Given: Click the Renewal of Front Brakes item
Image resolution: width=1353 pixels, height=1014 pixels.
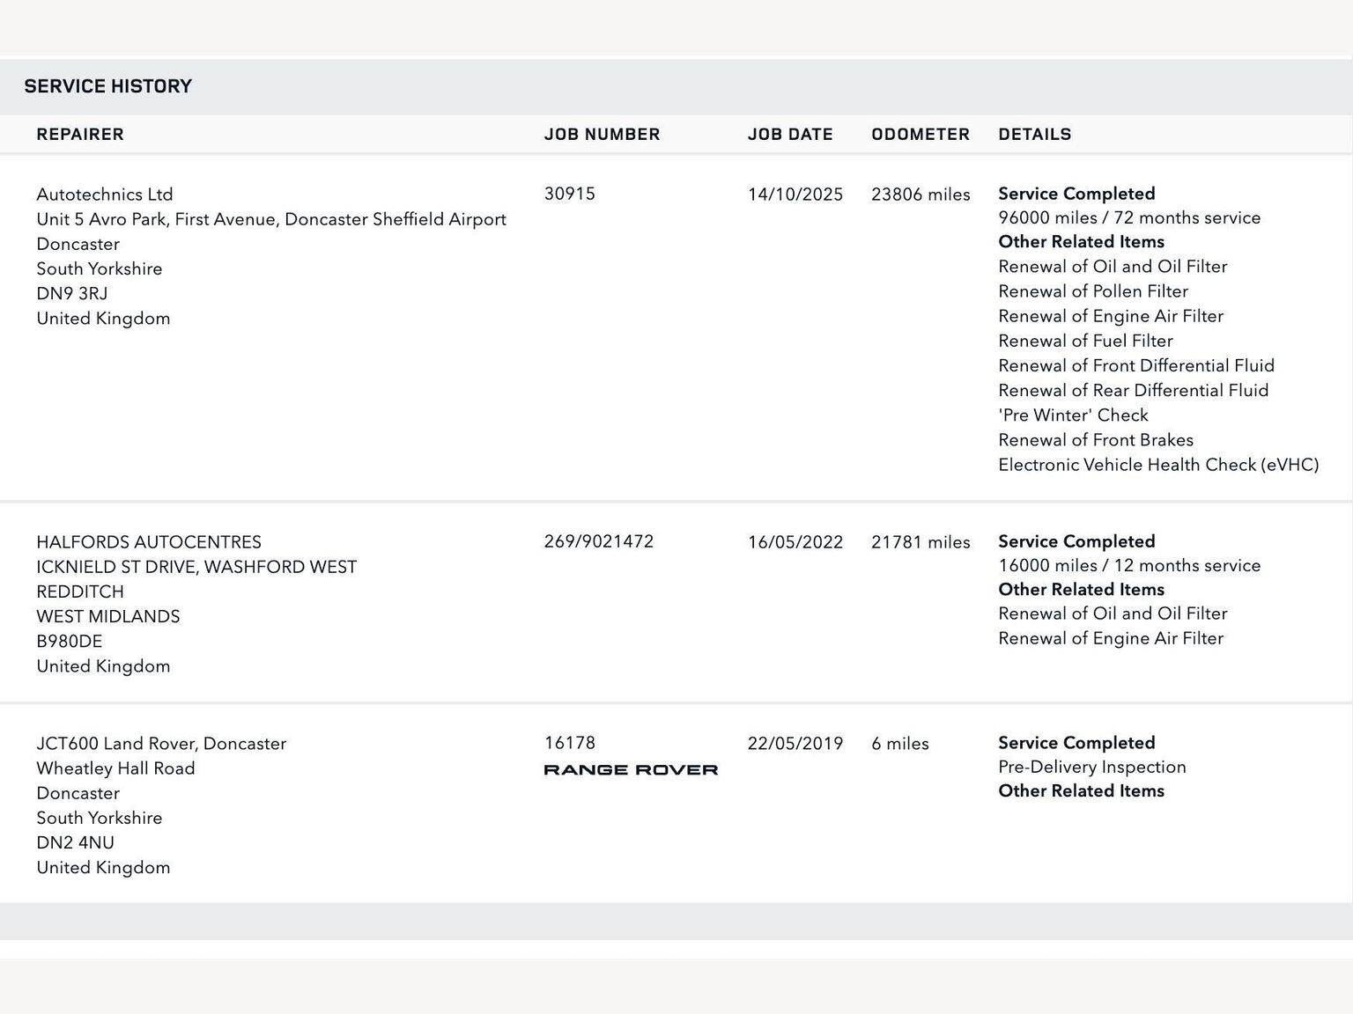Looking at the screenshot, I should pos(1095,440).
